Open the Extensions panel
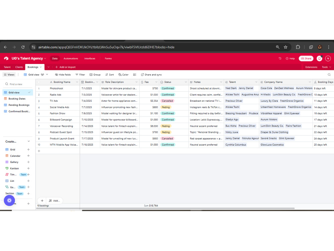 [311, 67]
